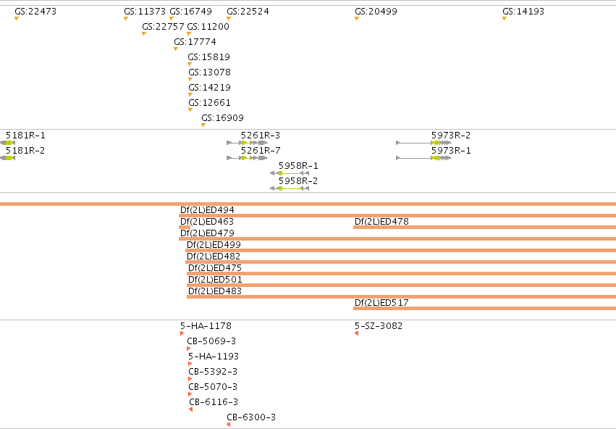The image size is (616, 429).
Task: Click the red arrow marker under 5-SZ-3082
Action: (x=356, y=333)
